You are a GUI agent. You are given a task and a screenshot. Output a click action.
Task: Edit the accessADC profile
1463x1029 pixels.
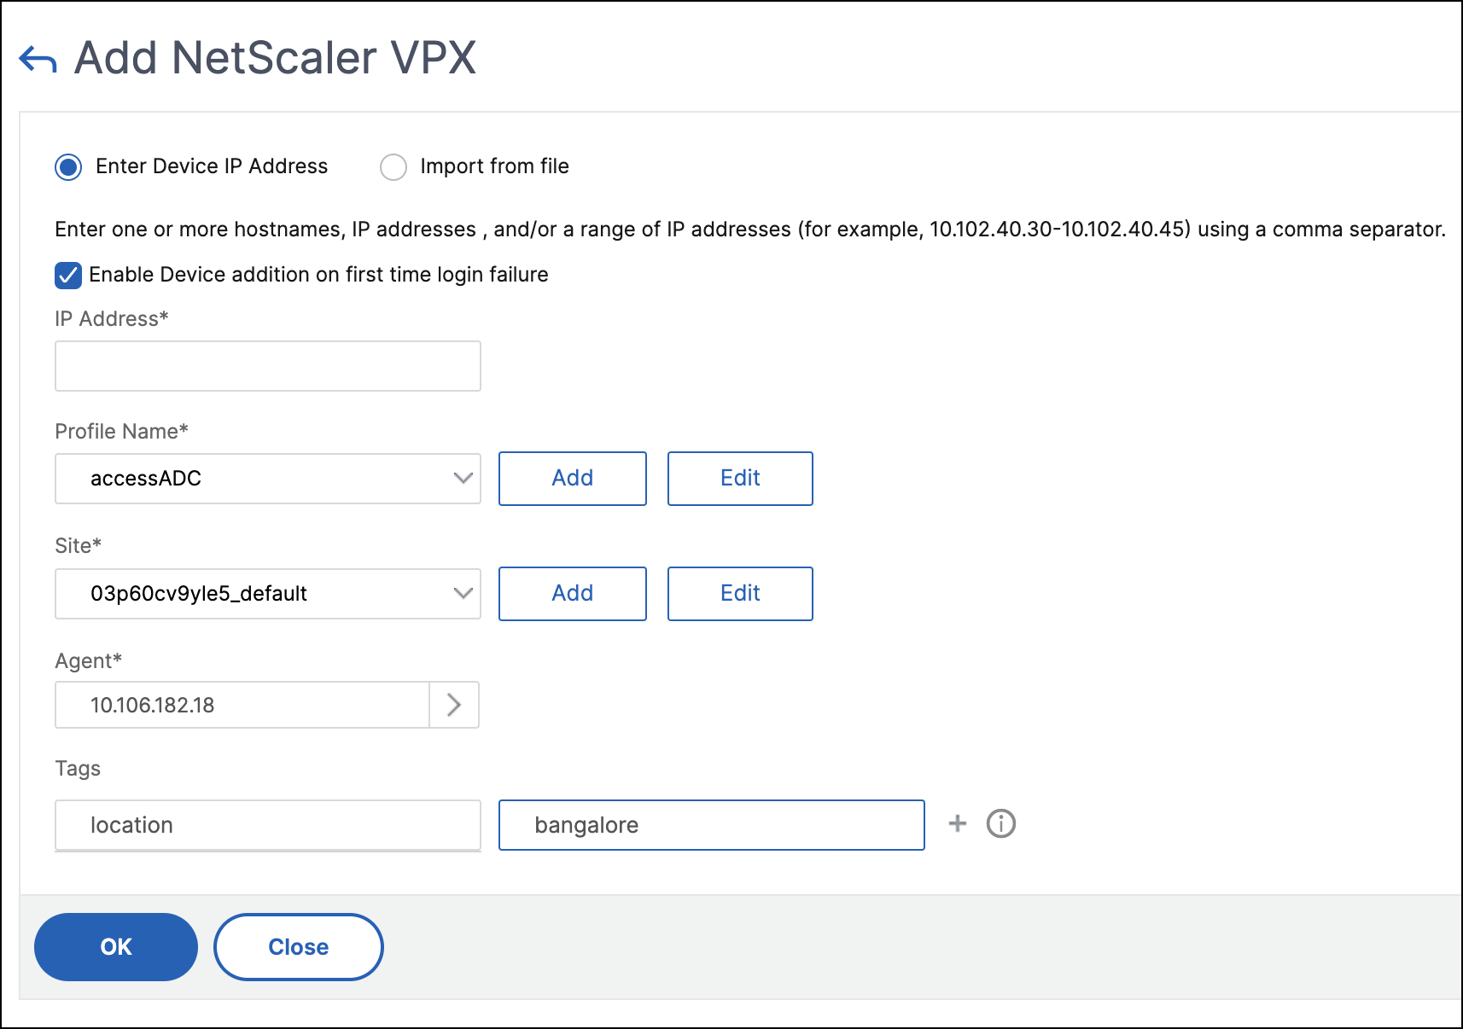[x=740, y=479]
